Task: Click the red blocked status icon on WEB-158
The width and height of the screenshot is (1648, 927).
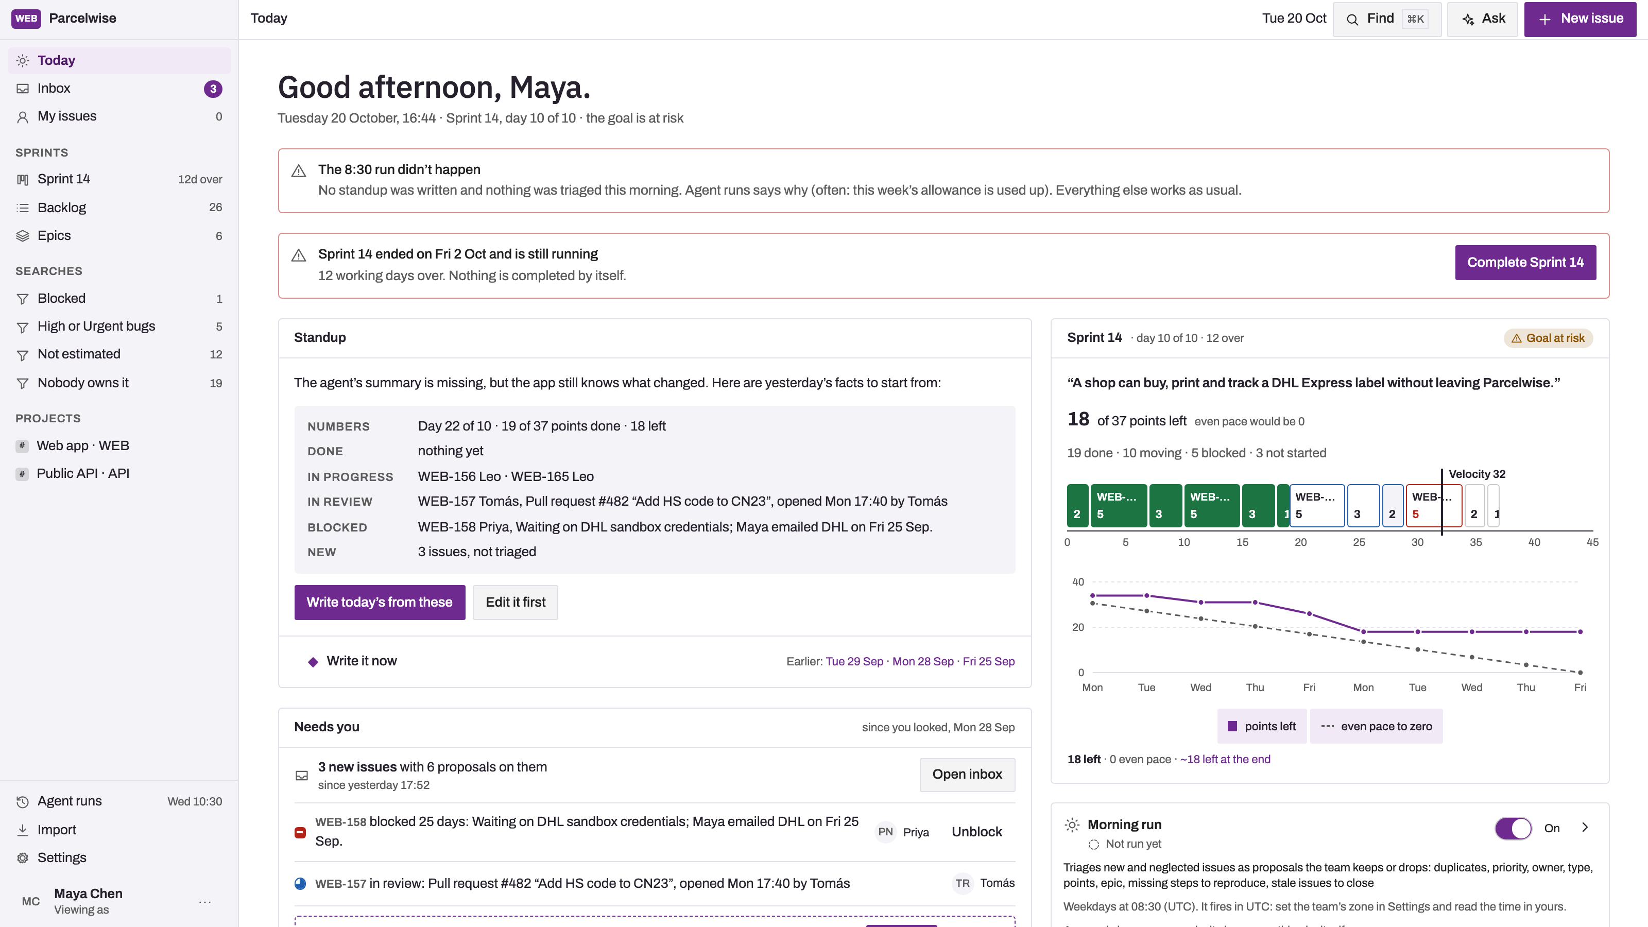Action: click(x=300, y=832)
